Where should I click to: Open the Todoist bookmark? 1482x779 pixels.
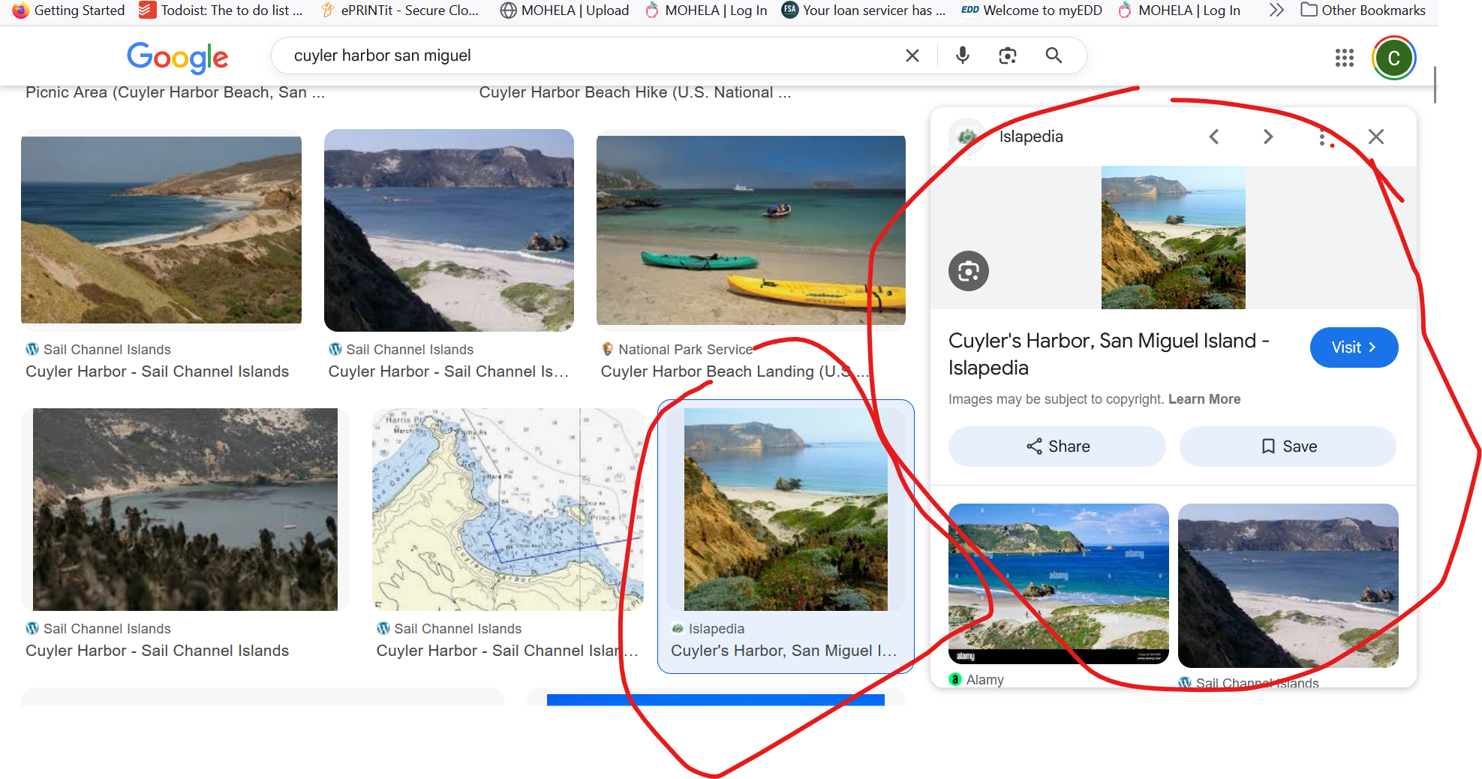pos(221,11)
